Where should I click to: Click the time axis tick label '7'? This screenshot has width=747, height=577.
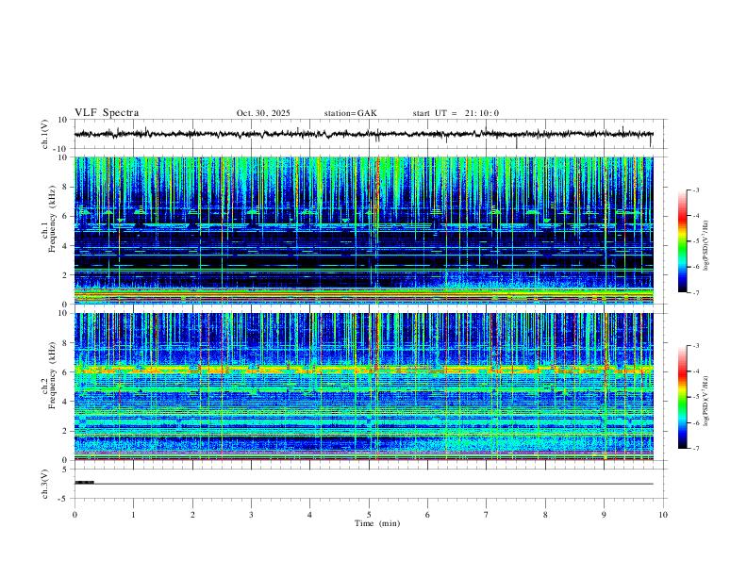pos(487,515)
